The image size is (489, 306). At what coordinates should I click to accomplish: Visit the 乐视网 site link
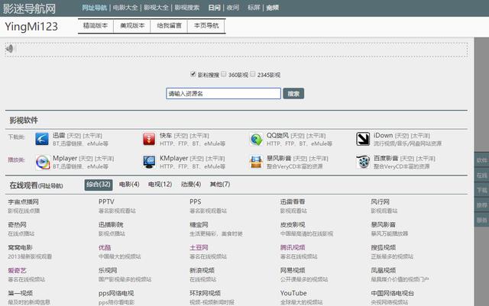coord(108,270)
